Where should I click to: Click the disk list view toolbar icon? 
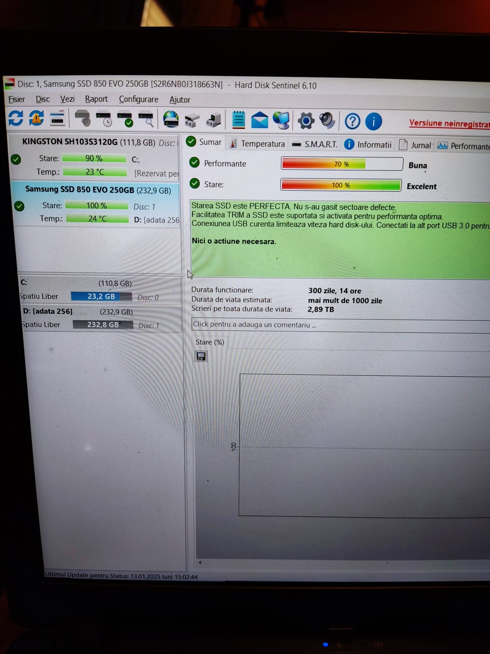pos(57,118)
